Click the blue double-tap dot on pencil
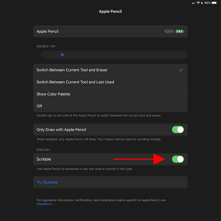The height and width of the screenshot is (221, 221). point(62,55)
